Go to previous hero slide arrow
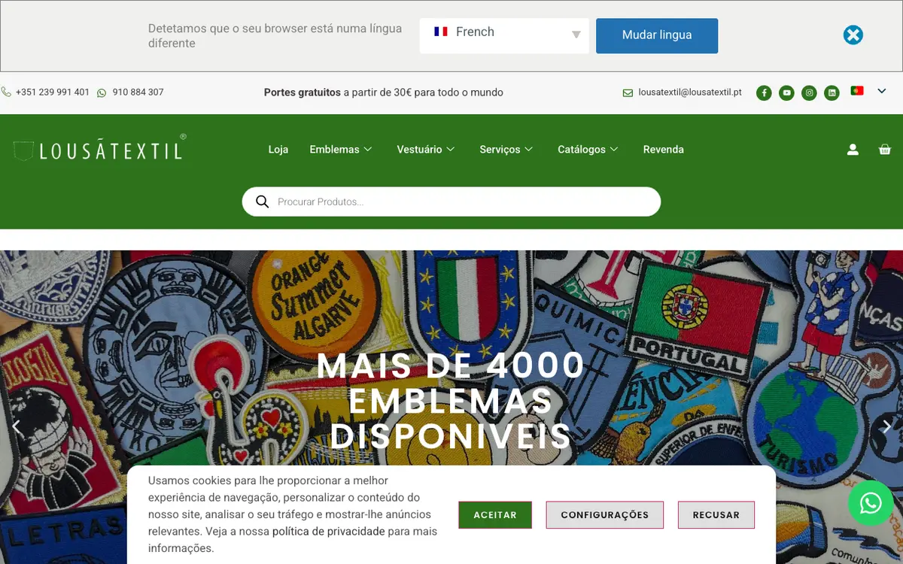Viewport: 903px width, 564px height. coord(16,426)
